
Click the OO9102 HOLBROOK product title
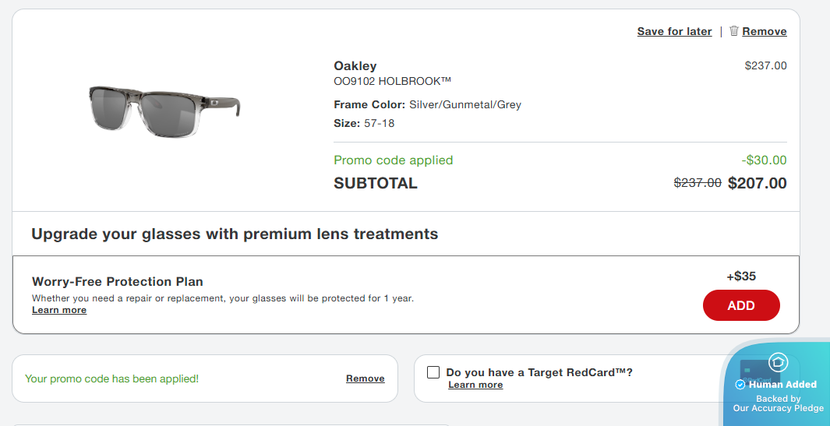(392, 81)
